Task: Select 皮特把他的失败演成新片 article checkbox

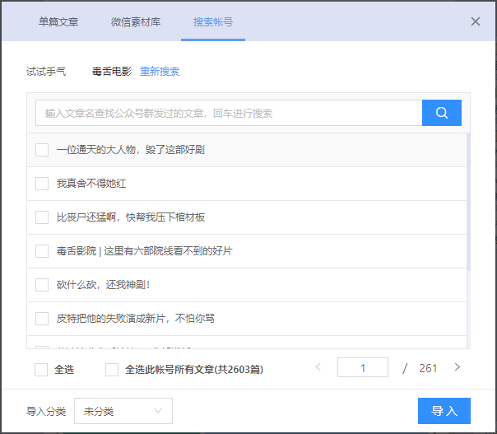Action: (42, 318)
